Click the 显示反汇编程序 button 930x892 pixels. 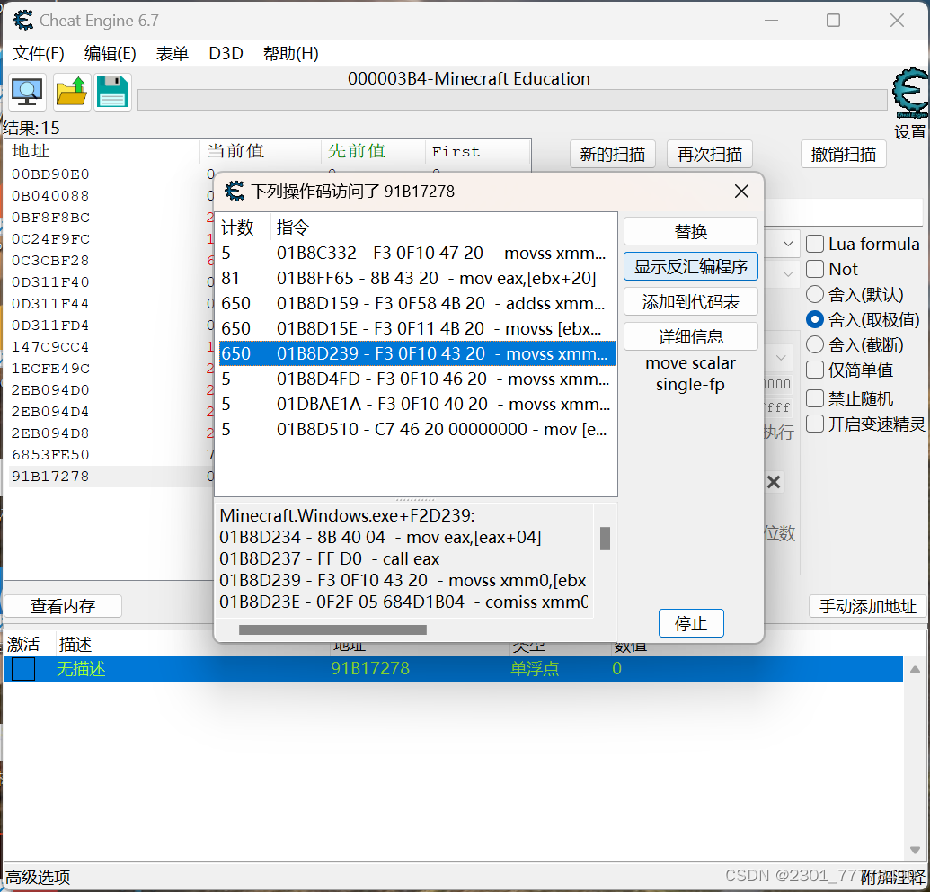[690, 266]
